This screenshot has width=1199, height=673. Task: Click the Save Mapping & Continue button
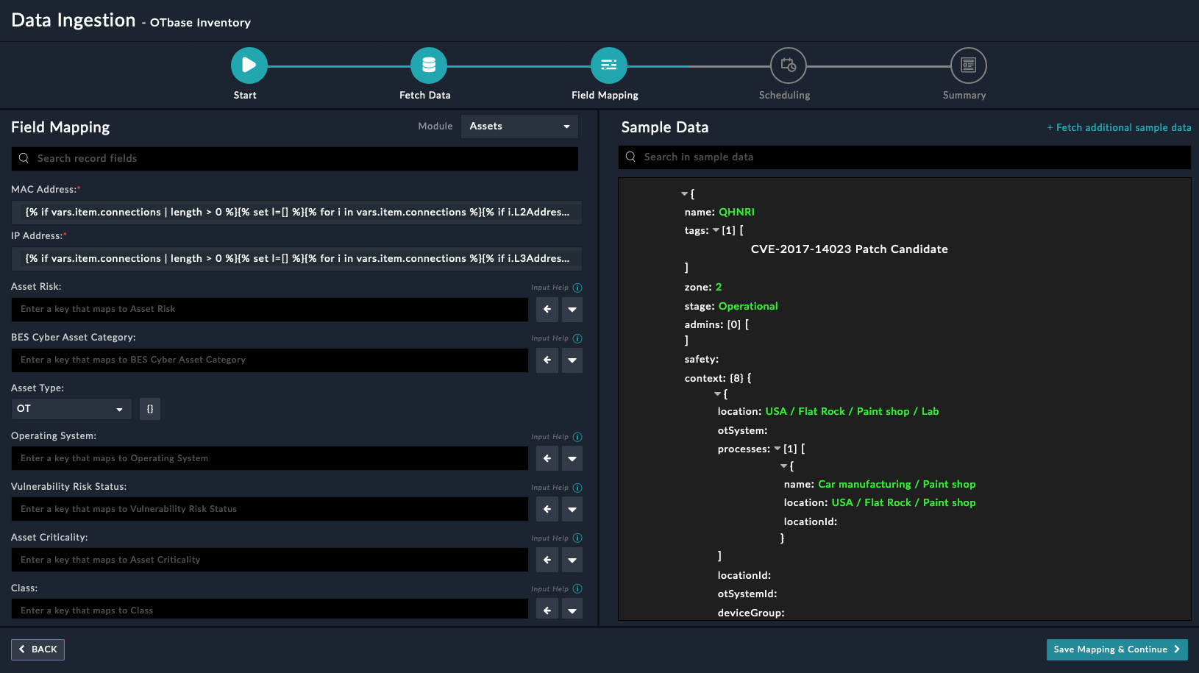pos(1116,649)
